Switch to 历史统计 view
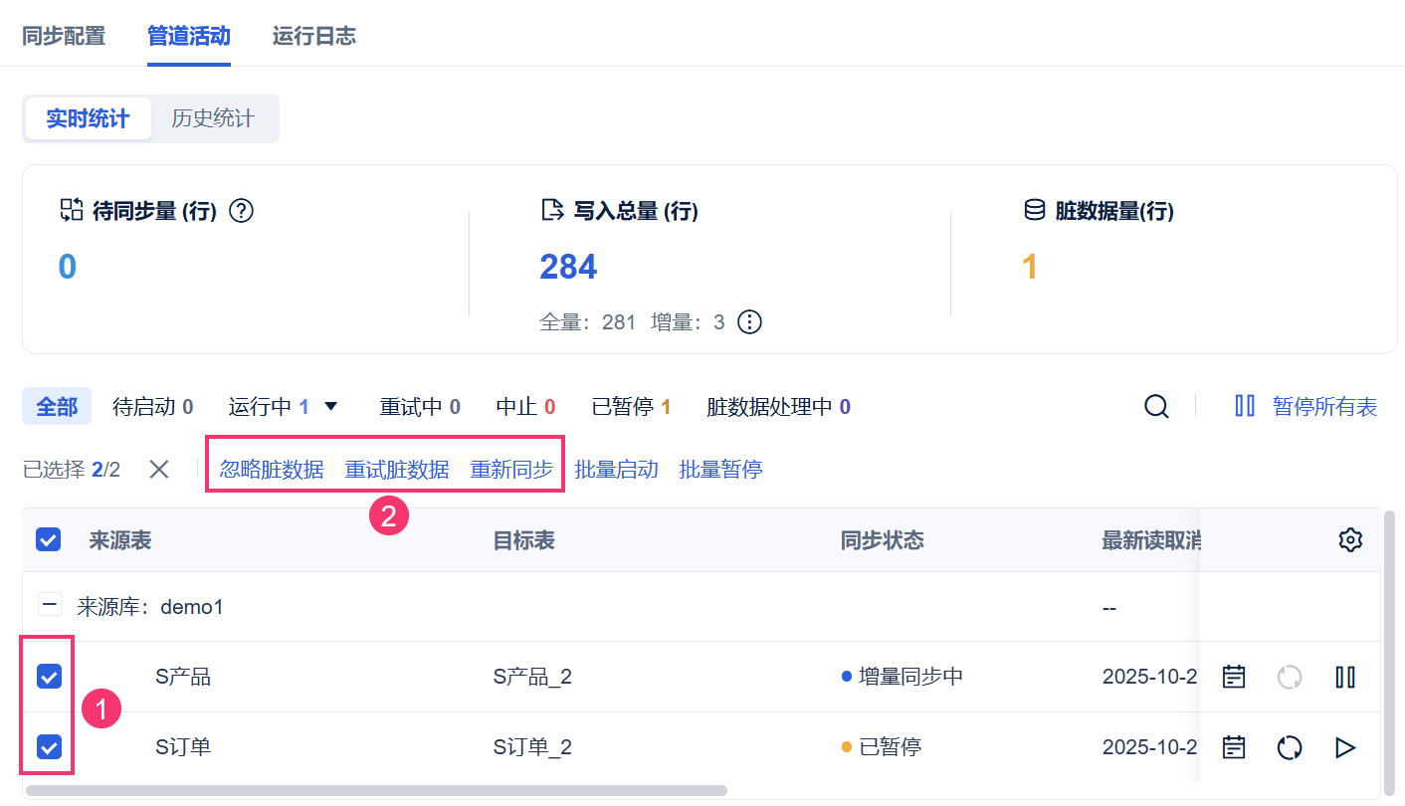Image resolution: width=1405 pixels, height=806 pixels. click(x=213, y=119)
